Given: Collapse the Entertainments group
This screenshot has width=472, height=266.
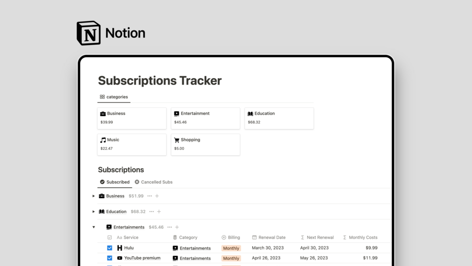Looking at the screenshot, I should 93,227.
